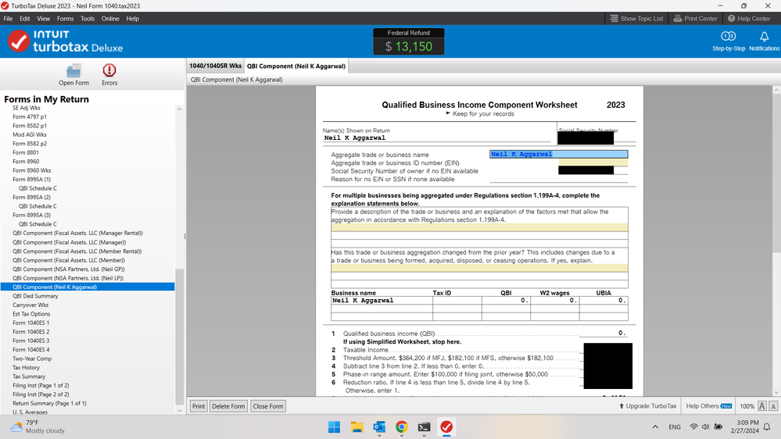Edit the Aggregate trade or business name field
This screenshot has height=439, width=781.
[x=558, y=155]
